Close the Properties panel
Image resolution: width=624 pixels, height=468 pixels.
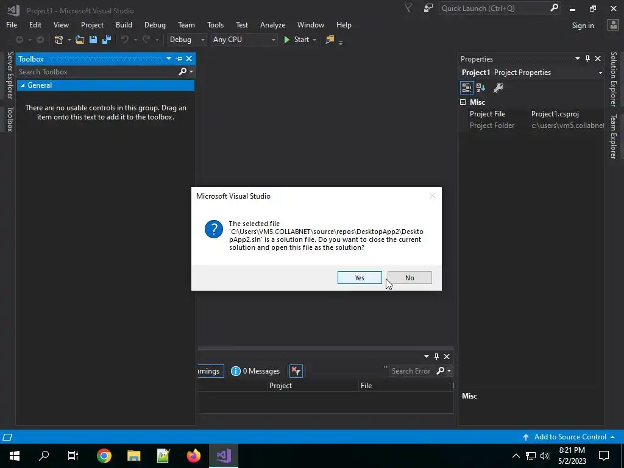pyautogui.click(x=598, y=58)
